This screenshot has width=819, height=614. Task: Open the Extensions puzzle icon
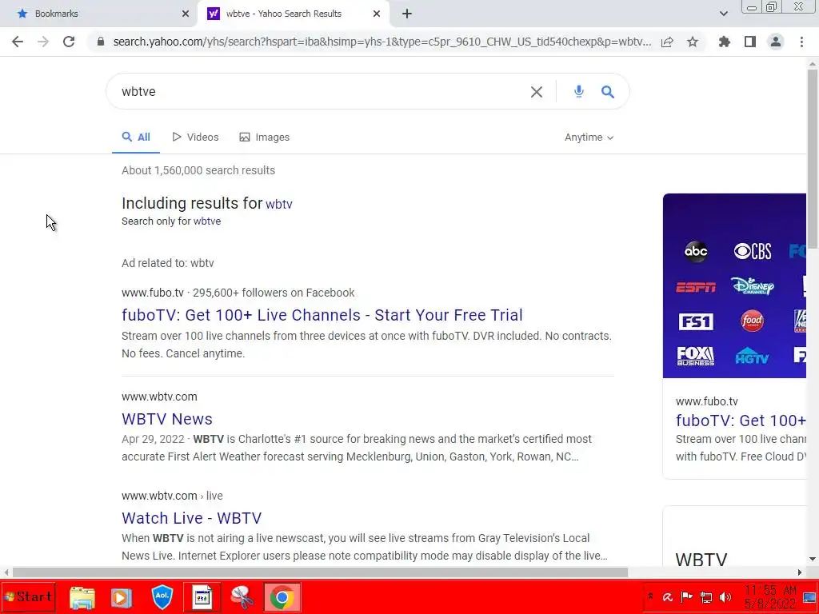[725, 42]
